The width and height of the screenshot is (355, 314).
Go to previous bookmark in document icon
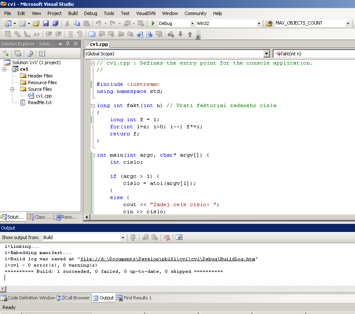pos(140,34)
